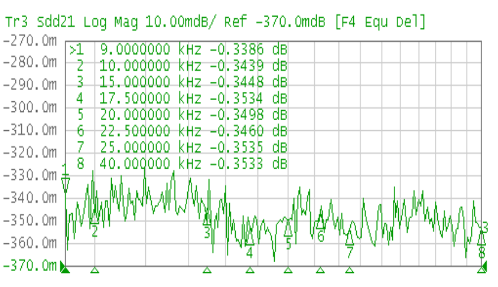This screenshot has width=498, height=287.
Task: Click the -270.0m top Y-axis label
Action: 30,41
